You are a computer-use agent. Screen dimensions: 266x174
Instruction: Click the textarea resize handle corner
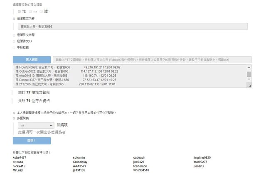(x=249, y=86)
